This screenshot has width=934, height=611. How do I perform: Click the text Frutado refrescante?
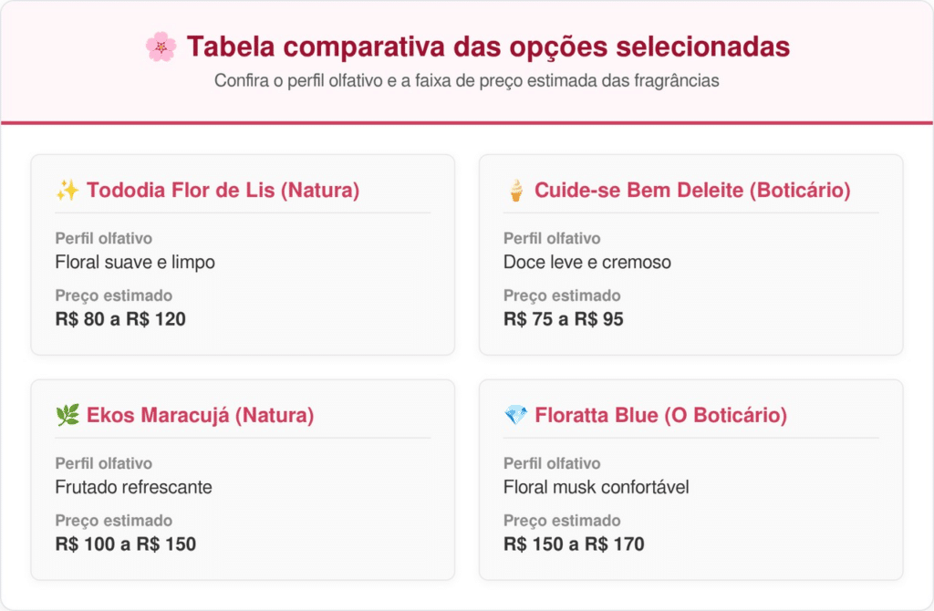click(133, 487)
